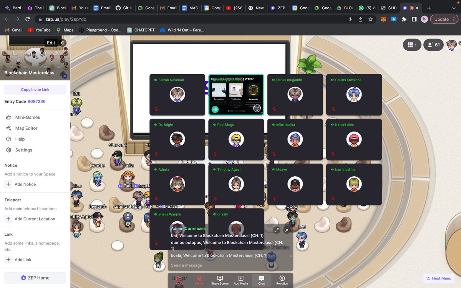Open the Wild 'N Out bookmark
The width and height of the screenshot is (461, 288).
coord(182,30)
